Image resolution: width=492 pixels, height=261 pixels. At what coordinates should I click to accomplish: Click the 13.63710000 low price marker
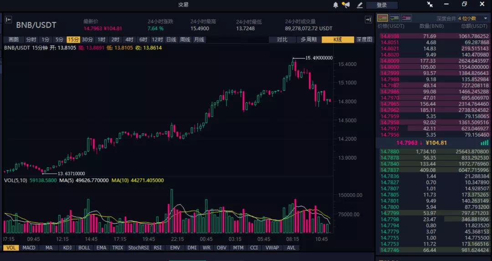click(71, 174)
